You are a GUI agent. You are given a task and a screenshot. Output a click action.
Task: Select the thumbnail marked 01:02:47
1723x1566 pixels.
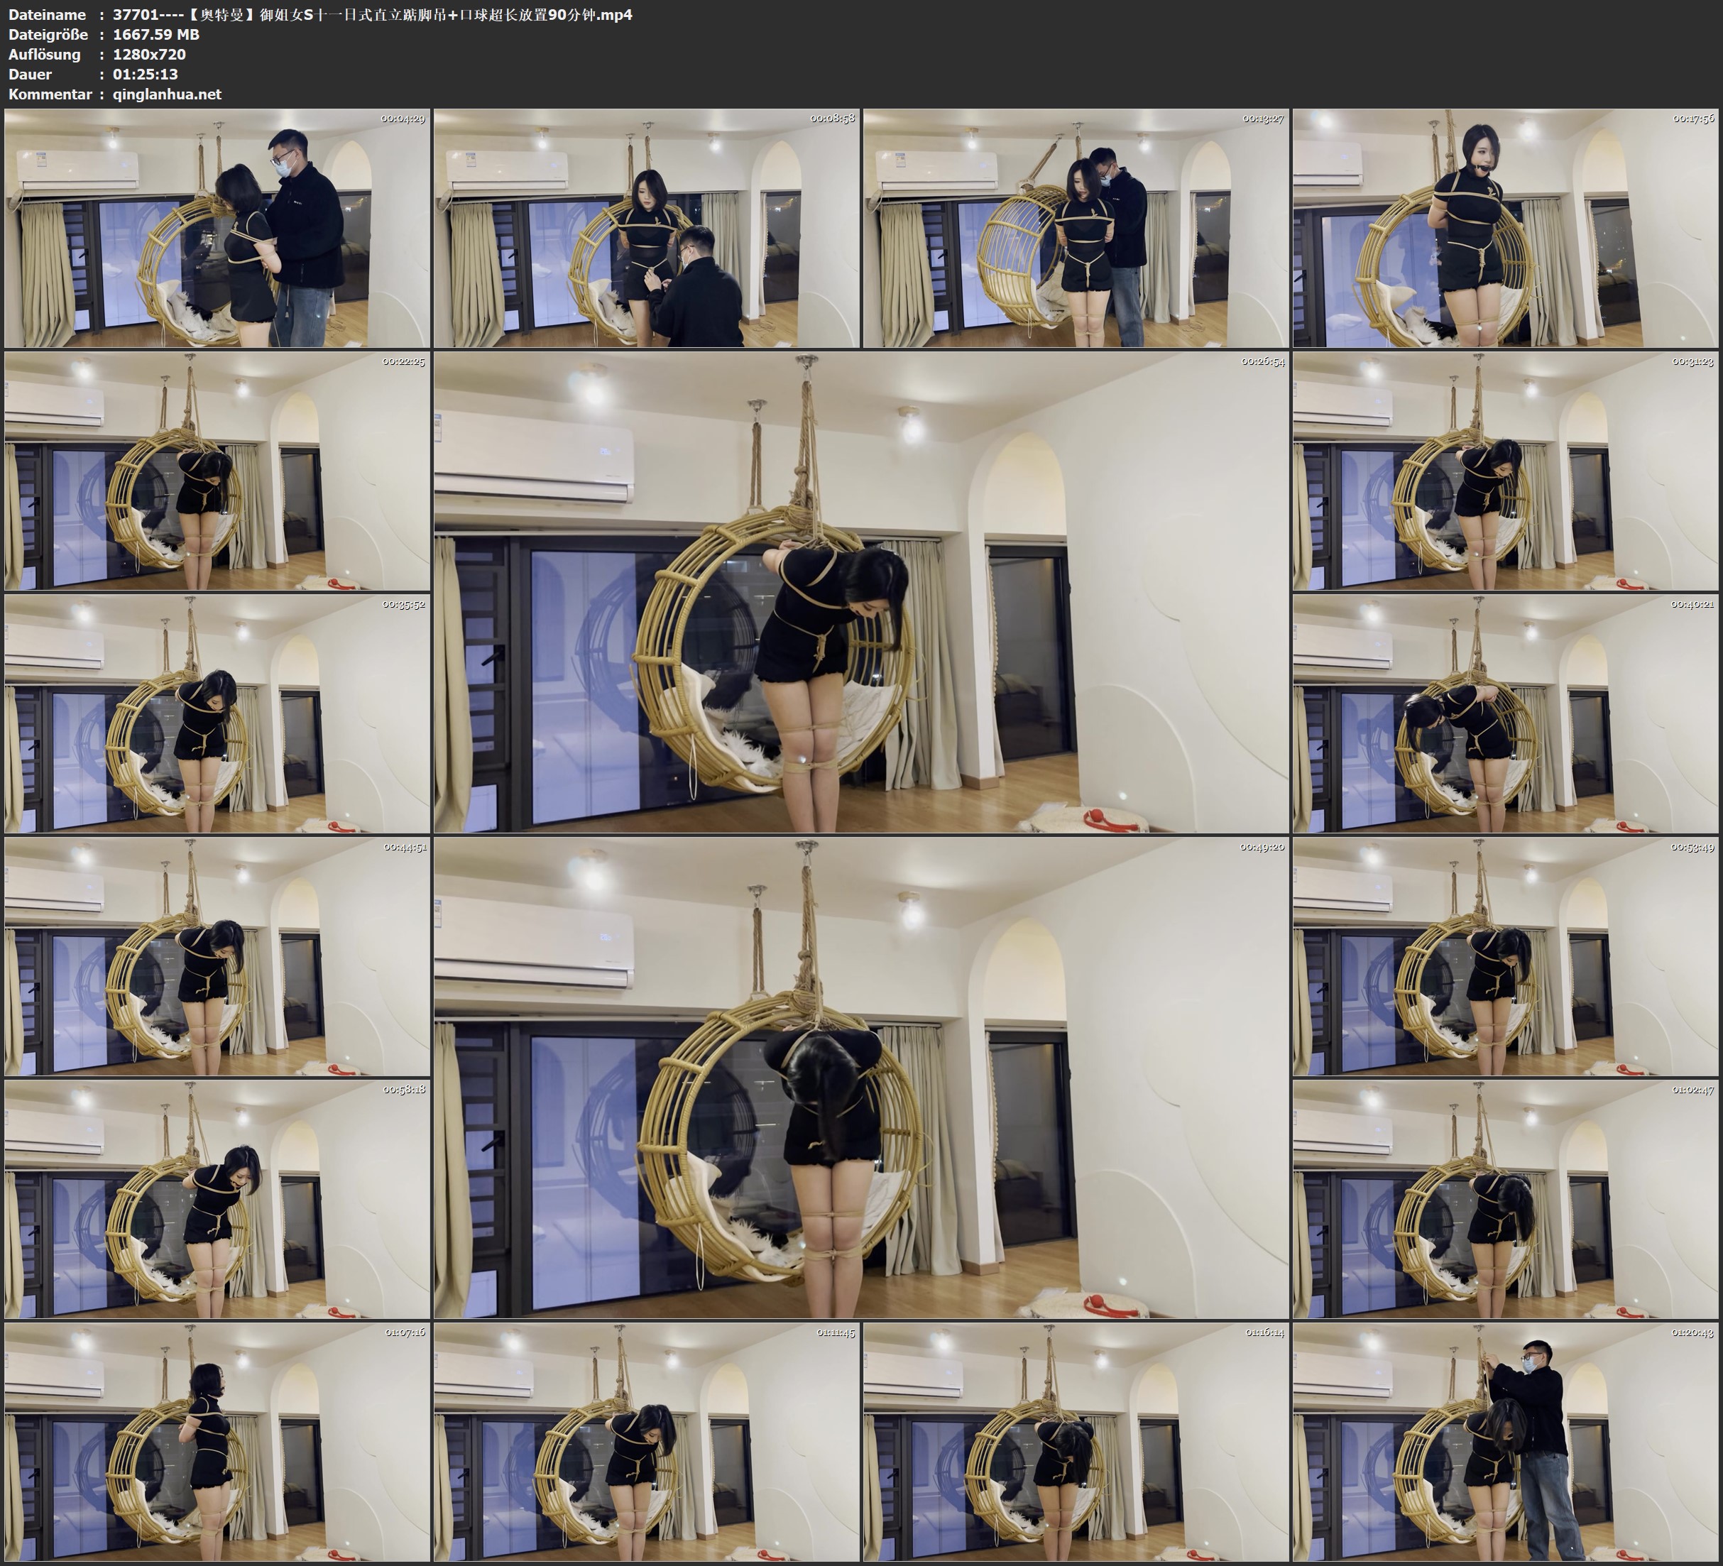(1505, 1198)
